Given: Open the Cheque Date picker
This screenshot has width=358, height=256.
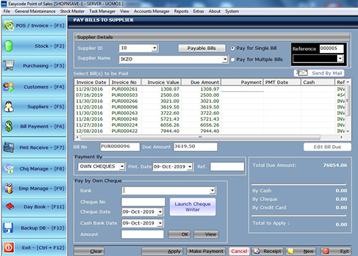Looking at the screenshot, I should 160,211.
